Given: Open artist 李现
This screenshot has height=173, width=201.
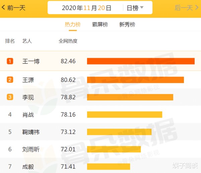Looking at the screenshot, I should (28, 97).
